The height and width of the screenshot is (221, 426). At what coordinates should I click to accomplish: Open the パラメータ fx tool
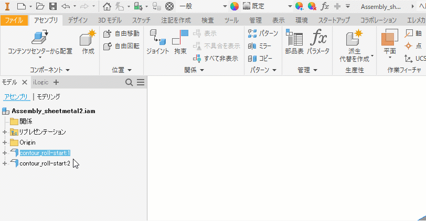318,42
